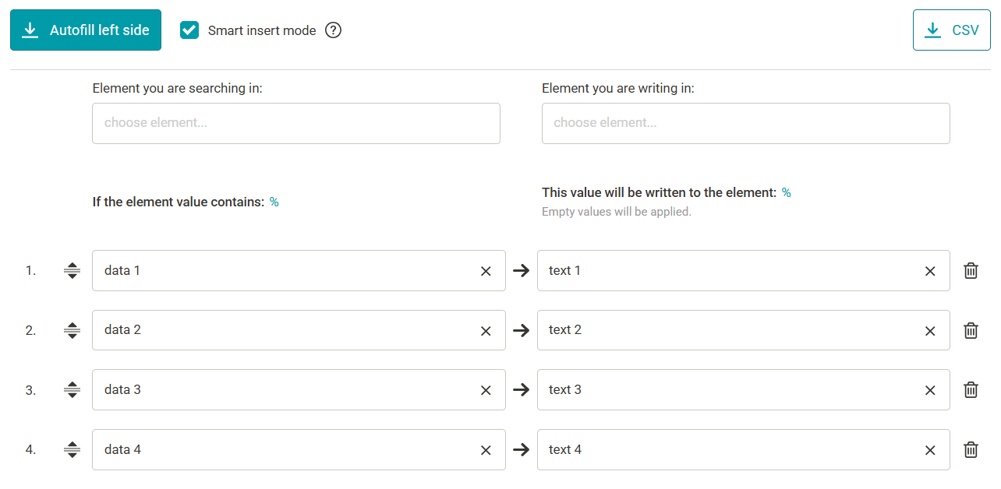The image size is (1001, 489).
Task: Click the Autofill left side button
Action: pos(86,30)
